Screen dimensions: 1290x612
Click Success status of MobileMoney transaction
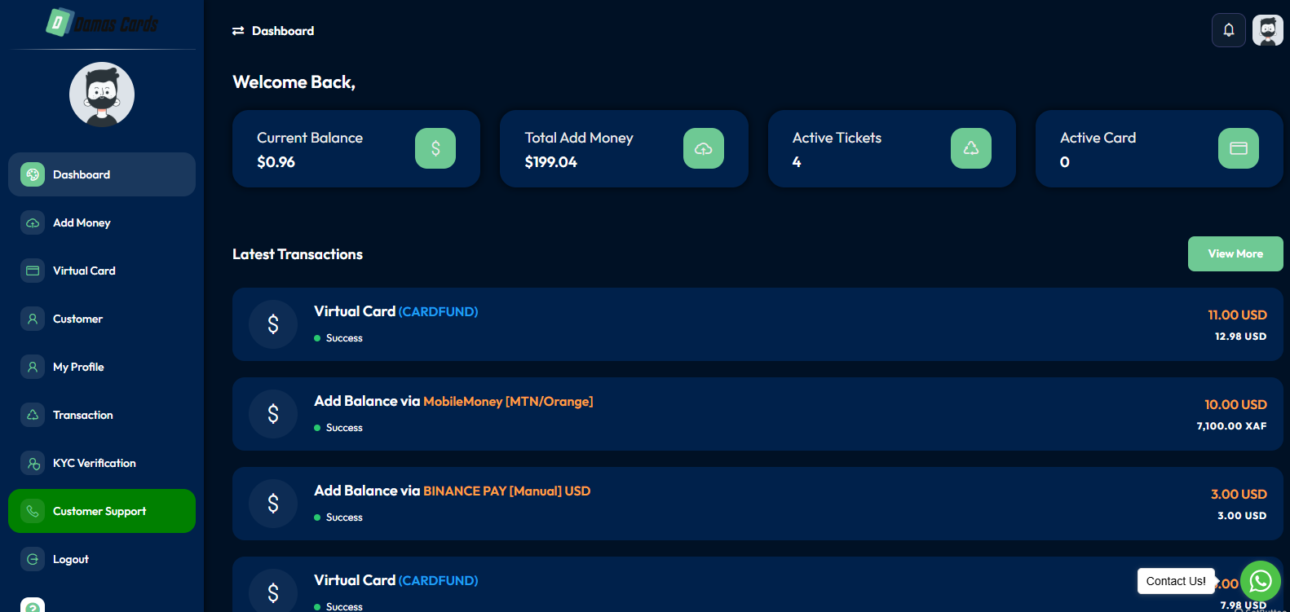tap(344, 428)
